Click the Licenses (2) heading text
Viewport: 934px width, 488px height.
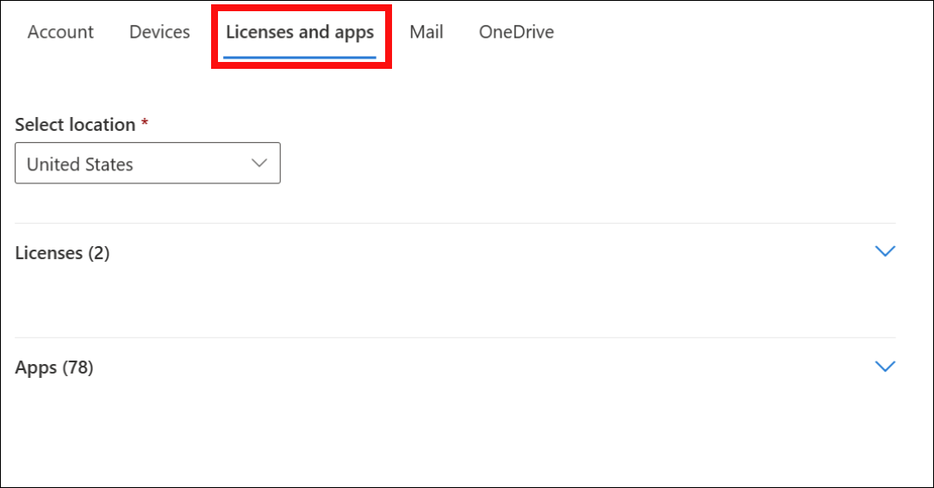click(63, 253)
